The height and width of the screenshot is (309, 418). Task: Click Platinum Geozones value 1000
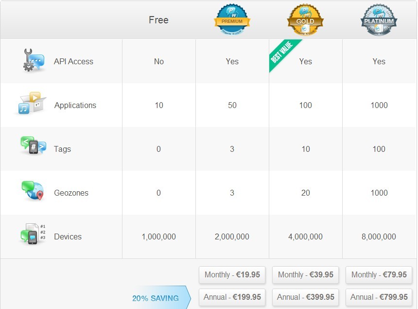click(x=379, y=193)
